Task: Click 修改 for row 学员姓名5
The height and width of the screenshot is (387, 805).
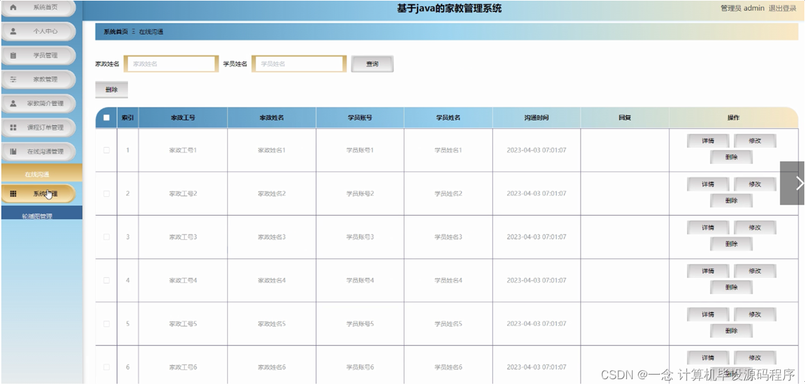Action: (x=755, y=314)
